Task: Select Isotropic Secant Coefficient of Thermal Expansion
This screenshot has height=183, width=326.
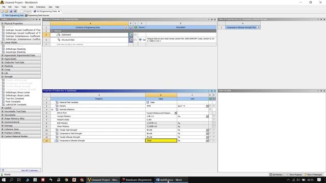Action: 23,30
